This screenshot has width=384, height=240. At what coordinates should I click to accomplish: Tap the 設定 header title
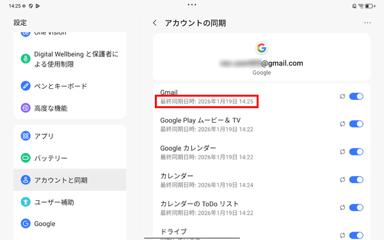(x=20, y=23)
